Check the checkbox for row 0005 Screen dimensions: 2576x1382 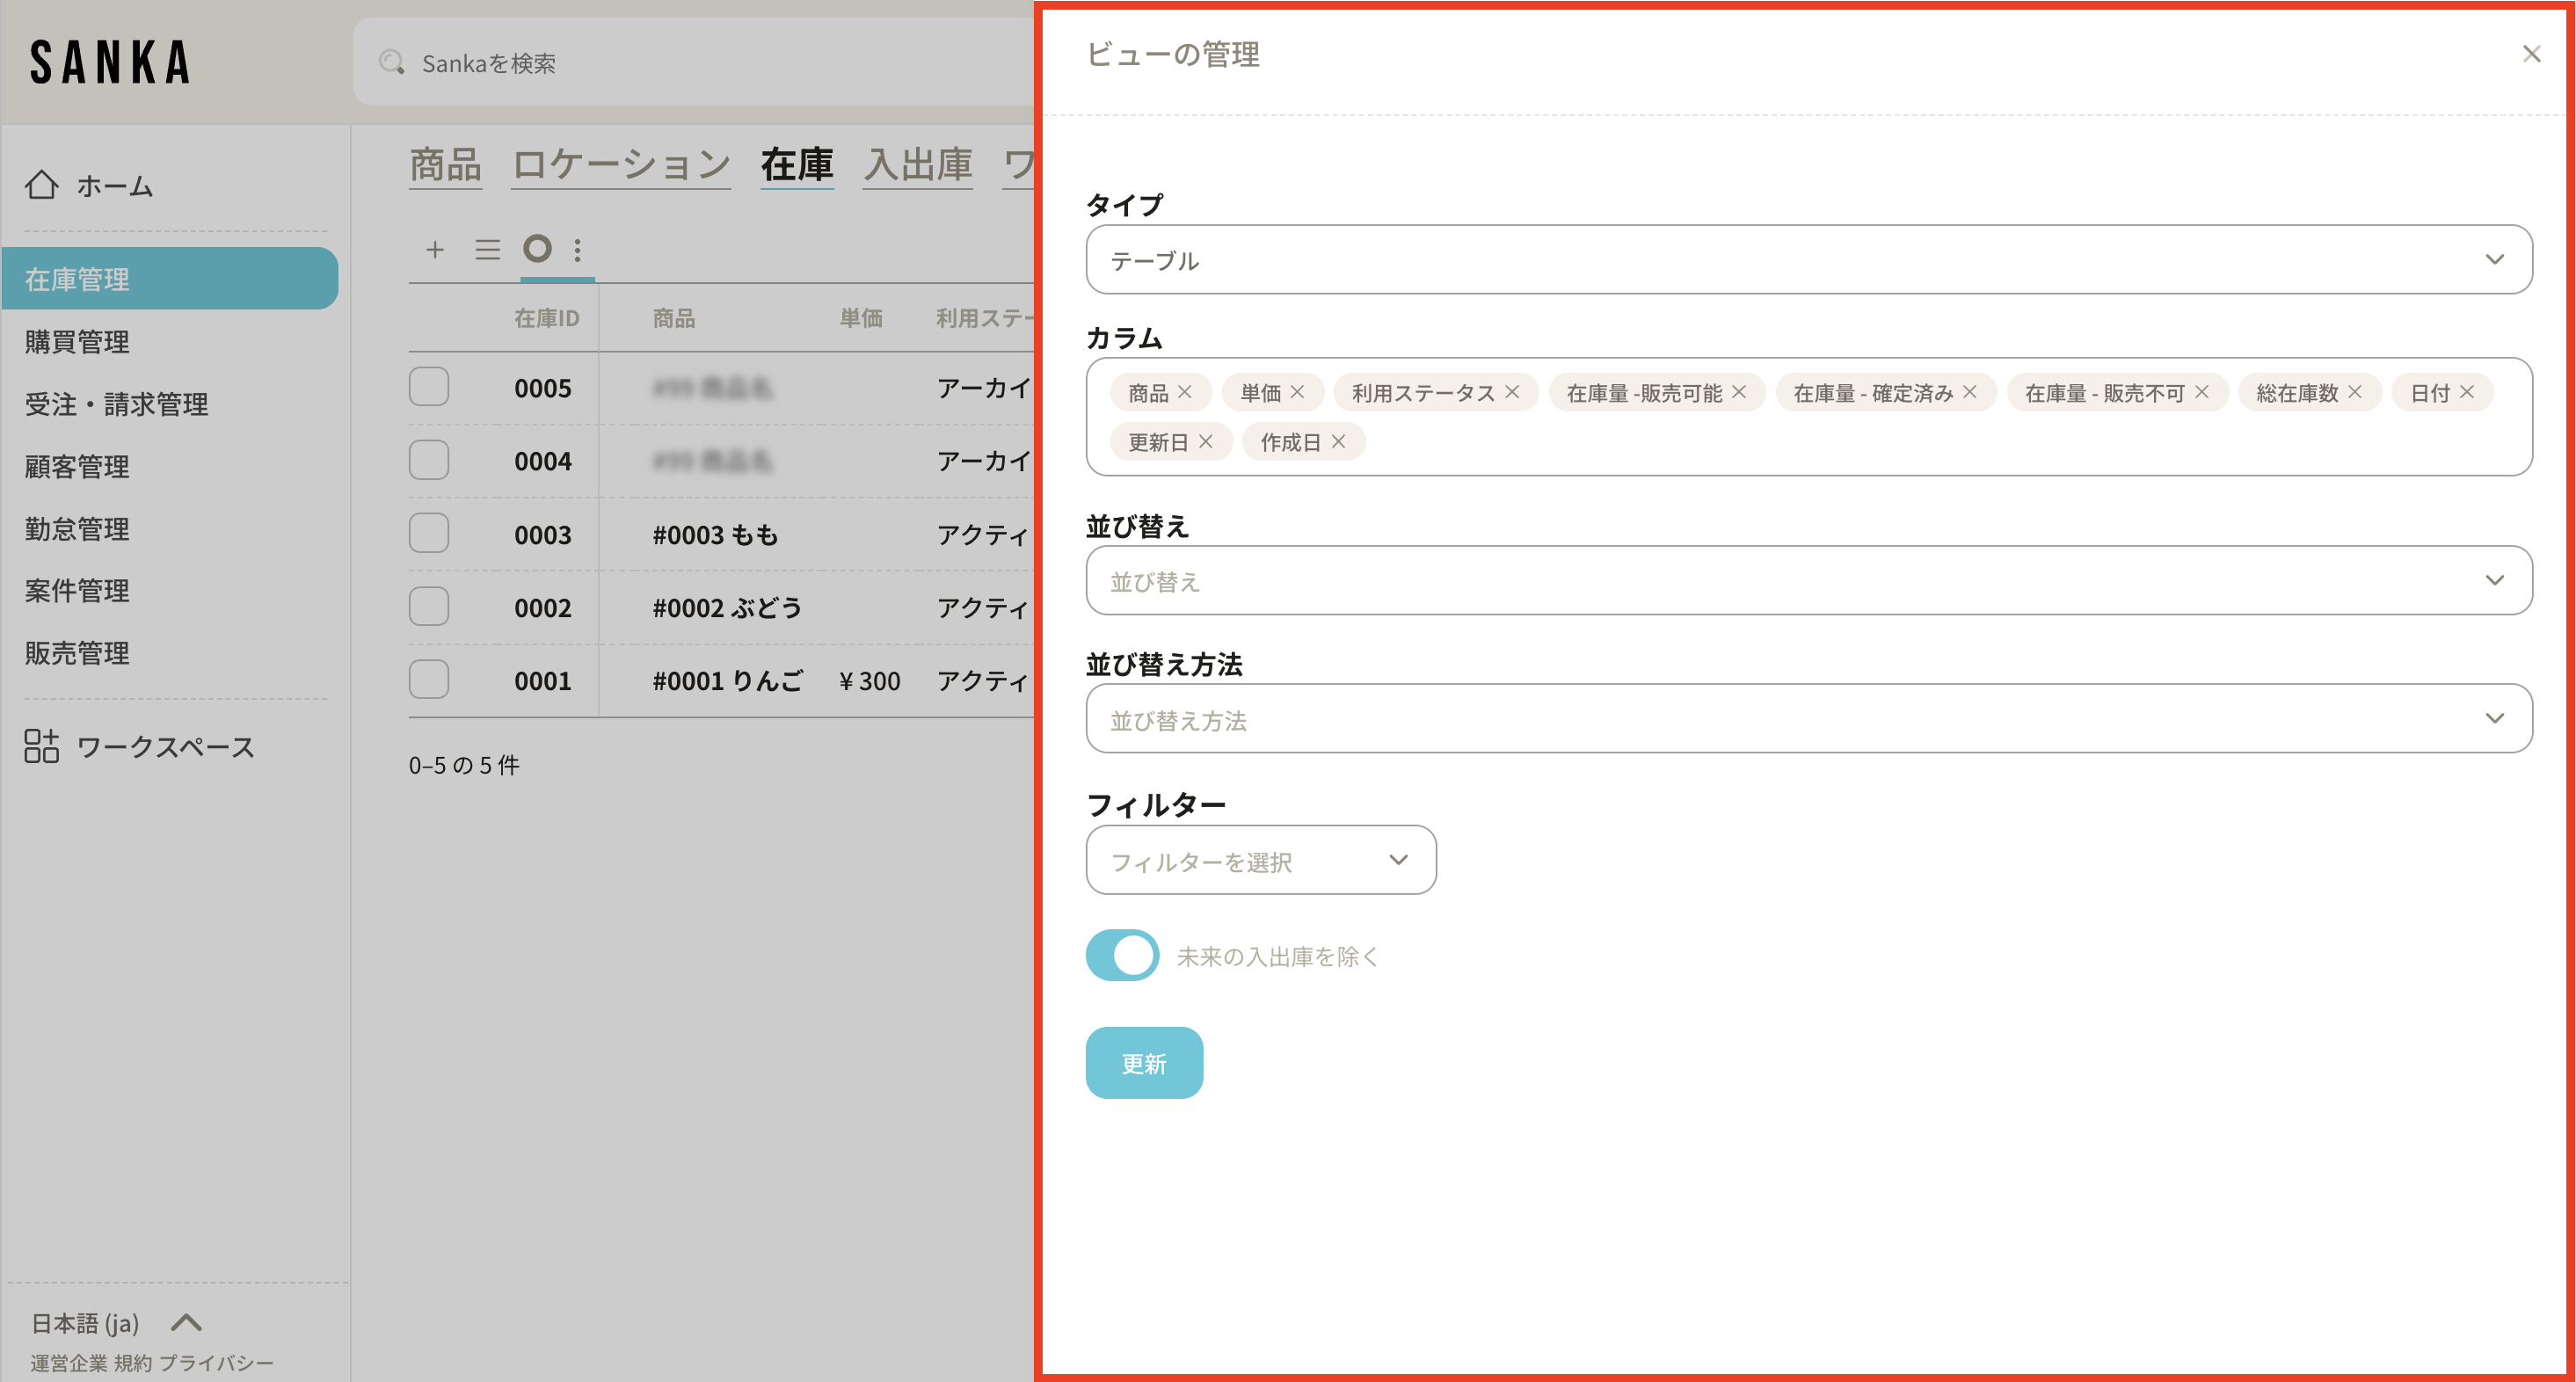pyautogui.click(x=429, y=387)
